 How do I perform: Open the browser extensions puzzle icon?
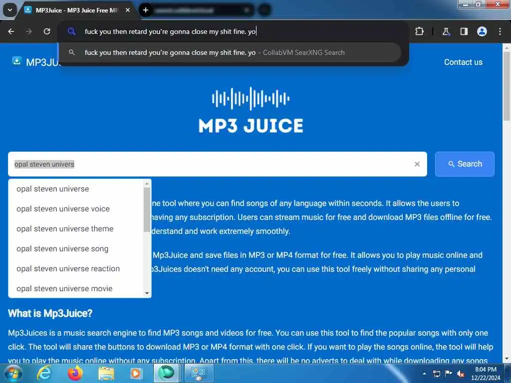tap(419, 31)
